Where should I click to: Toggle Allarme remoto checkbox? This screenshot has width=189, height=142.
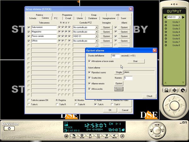(89, 83)
